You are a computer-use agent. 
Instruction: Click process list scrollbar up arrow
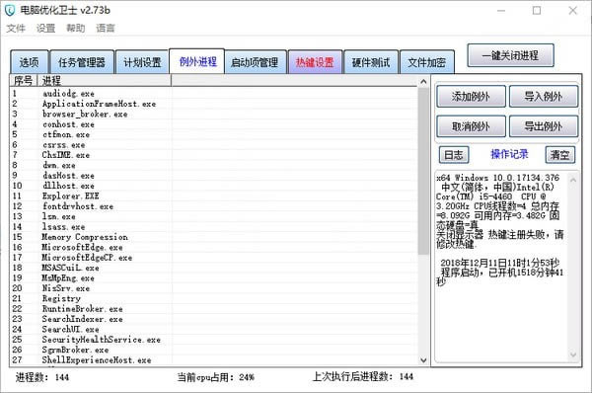point(423,81)
